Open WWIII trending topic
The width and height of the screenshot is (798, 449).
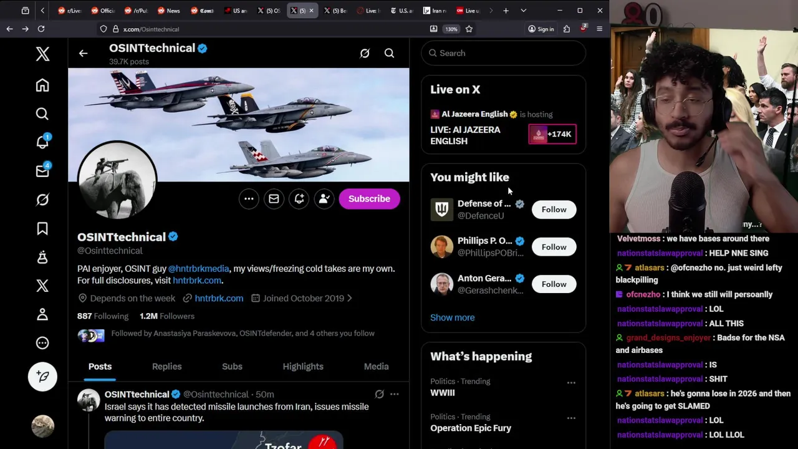coord(443,393)
